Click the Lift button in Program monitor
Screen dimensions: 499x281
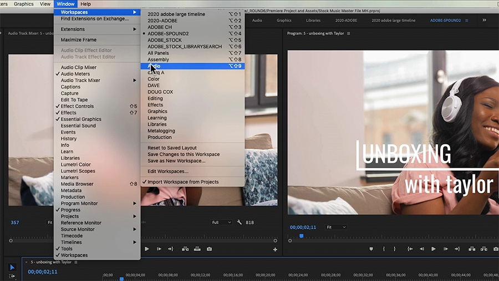pyautogui.click(x=471, y=249)
